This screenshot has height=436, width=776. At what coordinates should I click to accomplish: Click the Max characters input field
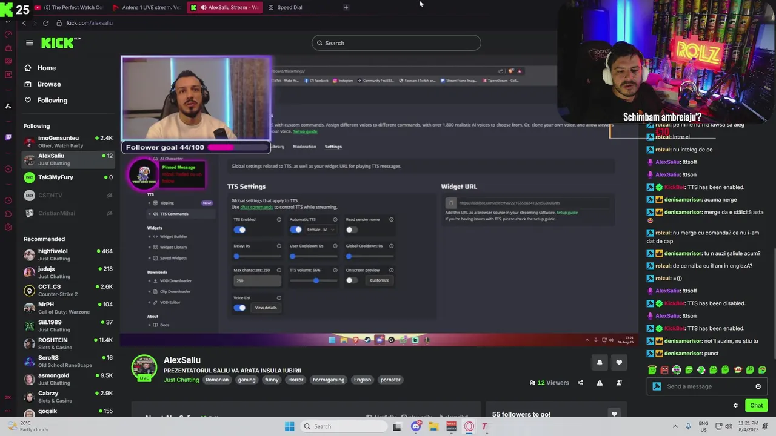257,280
